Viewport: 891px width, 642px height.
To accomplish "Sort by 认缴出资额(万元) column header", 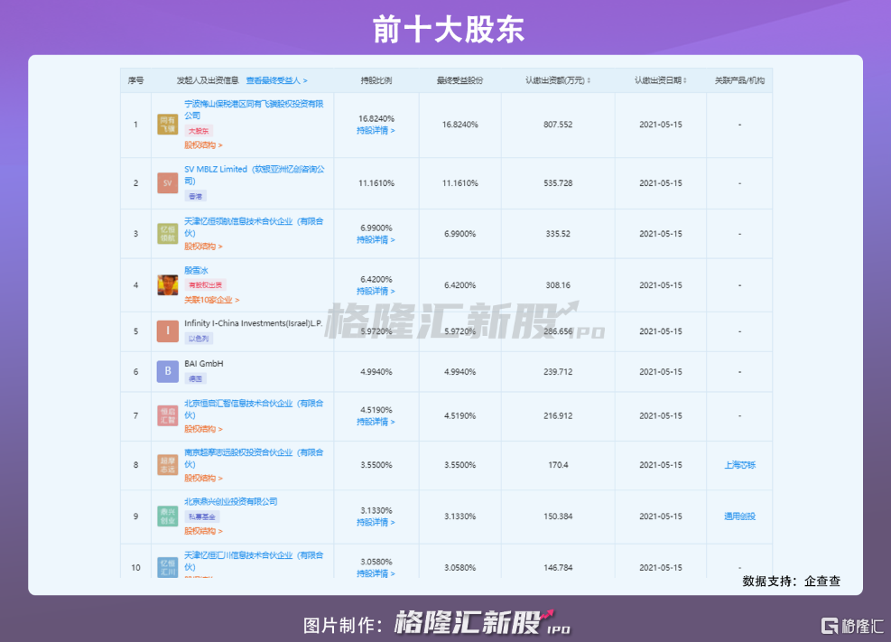I will point(558,80).
